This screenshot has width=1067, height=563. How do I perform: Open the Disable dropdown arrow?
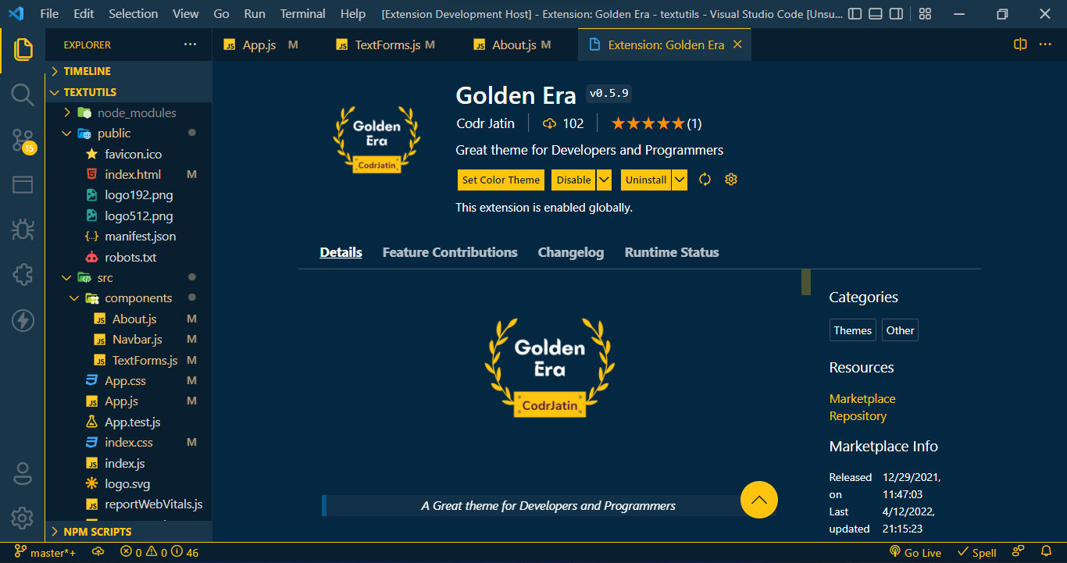click(604, 180)
